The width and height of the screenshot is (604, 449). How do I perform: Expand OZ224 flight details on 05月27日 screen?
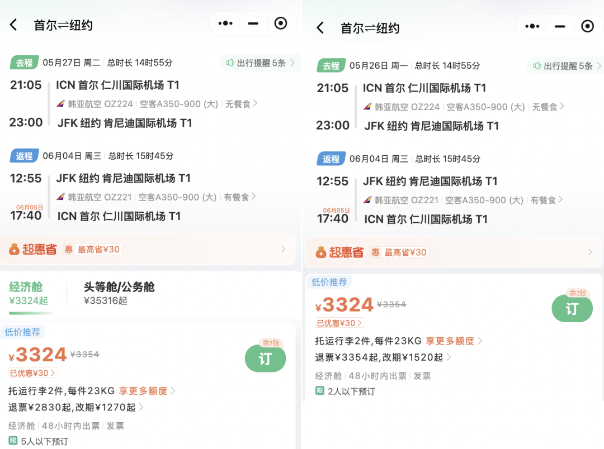point(157,104)
